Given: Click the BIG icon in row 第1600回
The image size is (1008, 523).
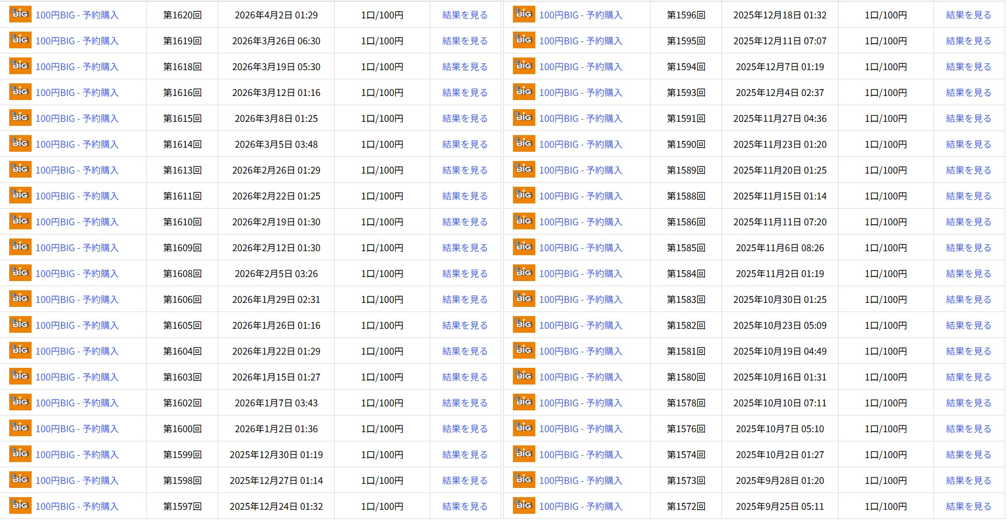Looking at the screenshot, I should 20,428.
